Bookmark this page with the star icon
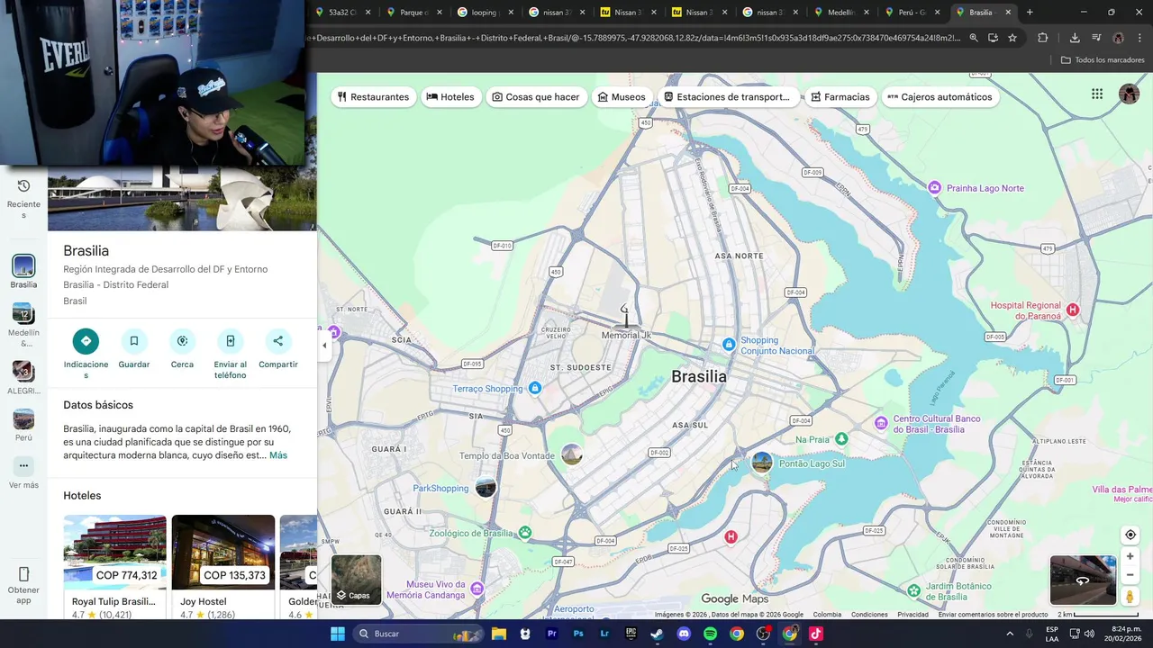 pyautogui.click(x=1012, y=38)
